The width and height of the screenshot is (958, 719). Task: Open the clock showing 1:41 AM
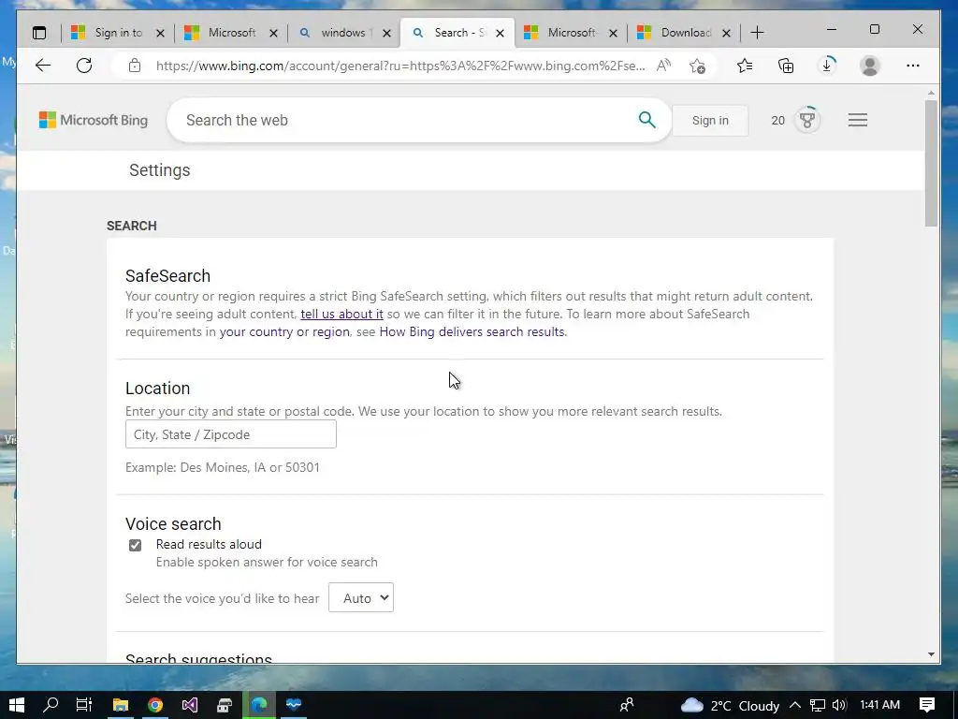pyautogui.click(x=879, y=705)
